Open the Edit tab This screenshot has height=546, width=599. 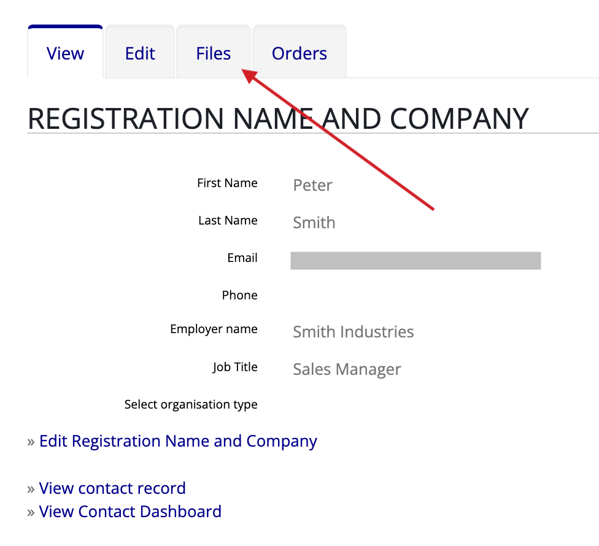pyautogui.click(x=140, y=53)
